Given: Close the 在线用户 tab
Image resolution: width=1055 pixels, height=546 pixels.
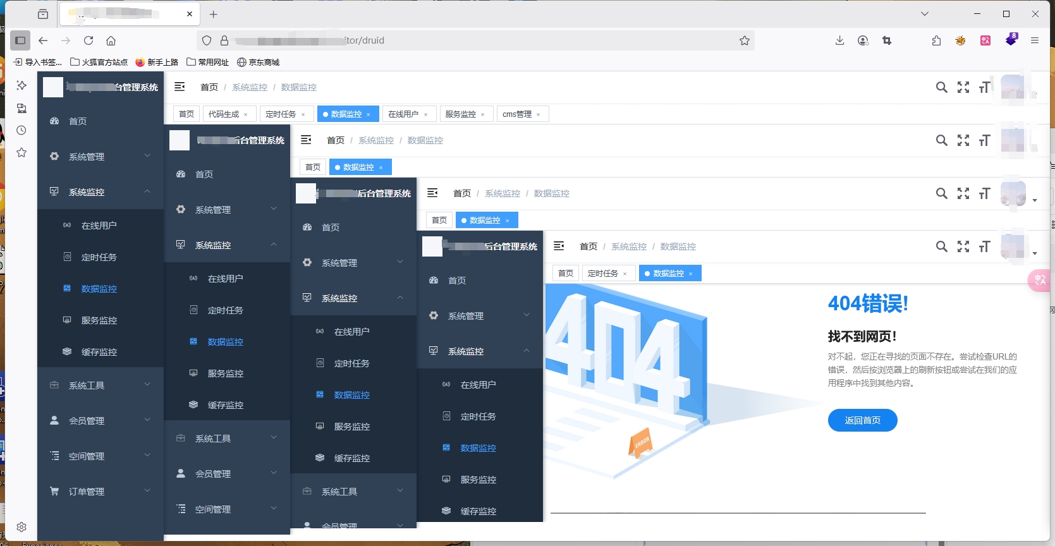Looking at the screenshot, I should [x=426, y=114].
